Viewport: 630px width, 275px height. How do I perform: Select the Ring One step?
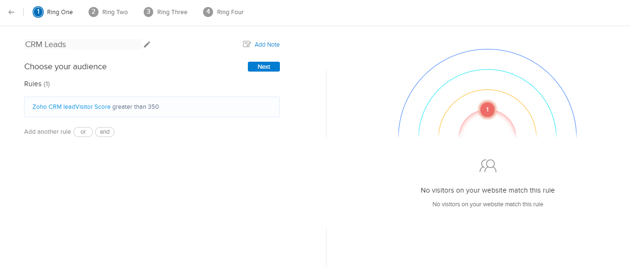tap(53, 12)
